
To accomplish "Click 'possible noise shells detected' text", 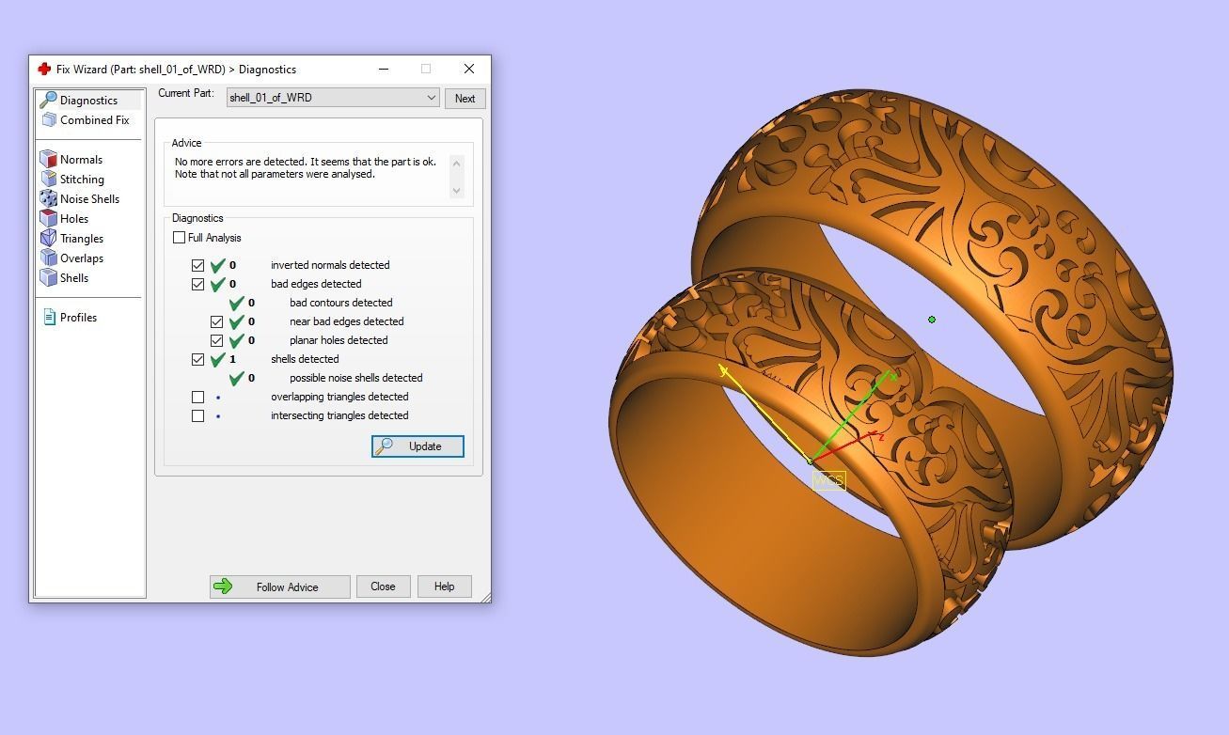I will (x=356, y=378).
